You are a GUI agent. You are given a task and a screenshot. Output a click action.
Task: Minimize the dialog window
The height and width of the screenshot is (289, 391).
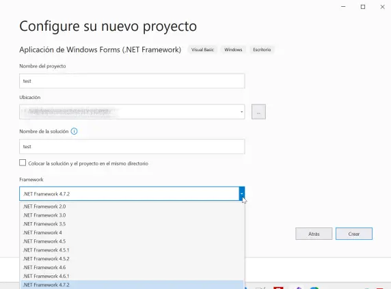click(x=343, y=7)
